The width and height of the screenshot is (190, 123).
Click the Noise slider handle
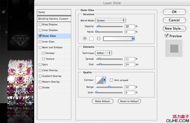97,32
